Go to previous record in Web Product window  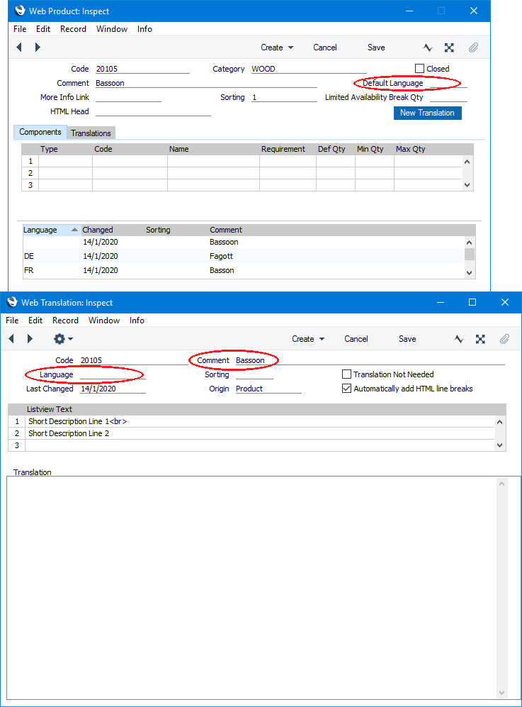[19, 48]
